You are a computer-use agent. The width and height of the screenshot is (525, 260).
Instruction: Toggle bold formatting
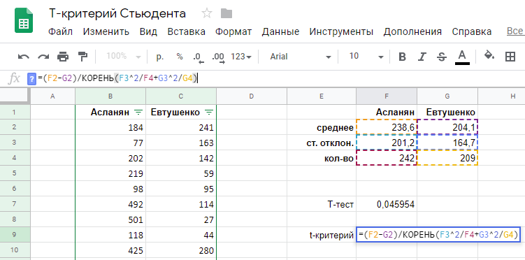402,57
